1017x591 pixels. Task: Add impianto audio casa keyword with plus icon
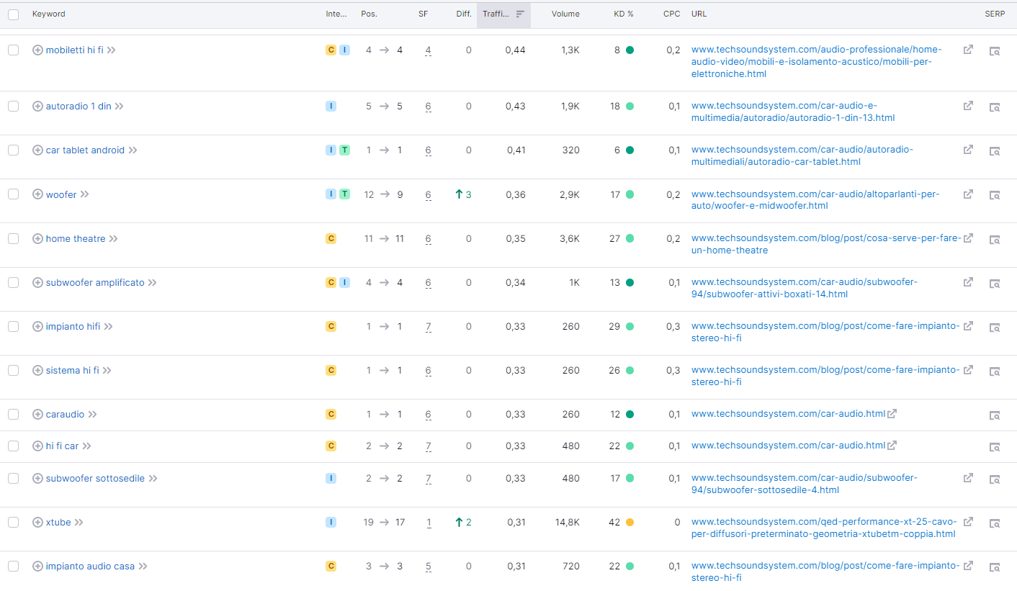(x=37, y=566)
